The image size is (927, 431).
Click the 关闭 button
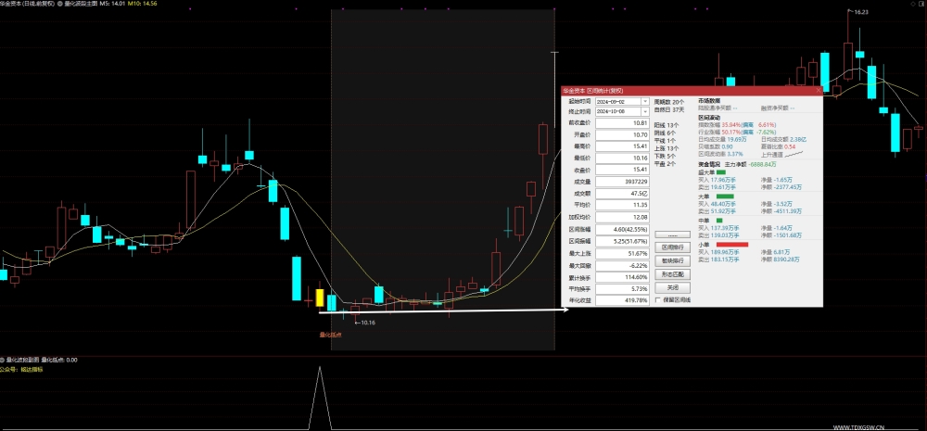[x=672, y=288]
